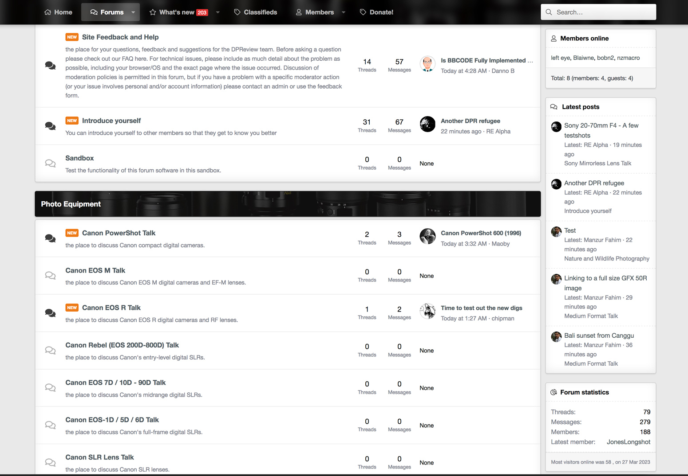Viewport: 688px width, 476px height.
Task: Click the Donate! tag icon
Action: [363, 12]
